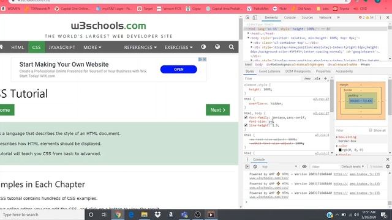Open Microsoft Edge from taskbar

coord(131,215)
